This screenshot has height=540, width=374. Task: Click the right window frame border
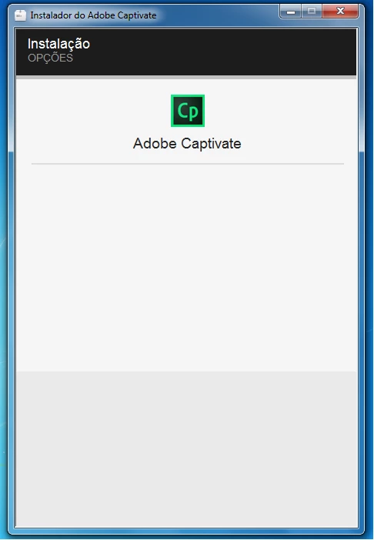coord(361,275)
